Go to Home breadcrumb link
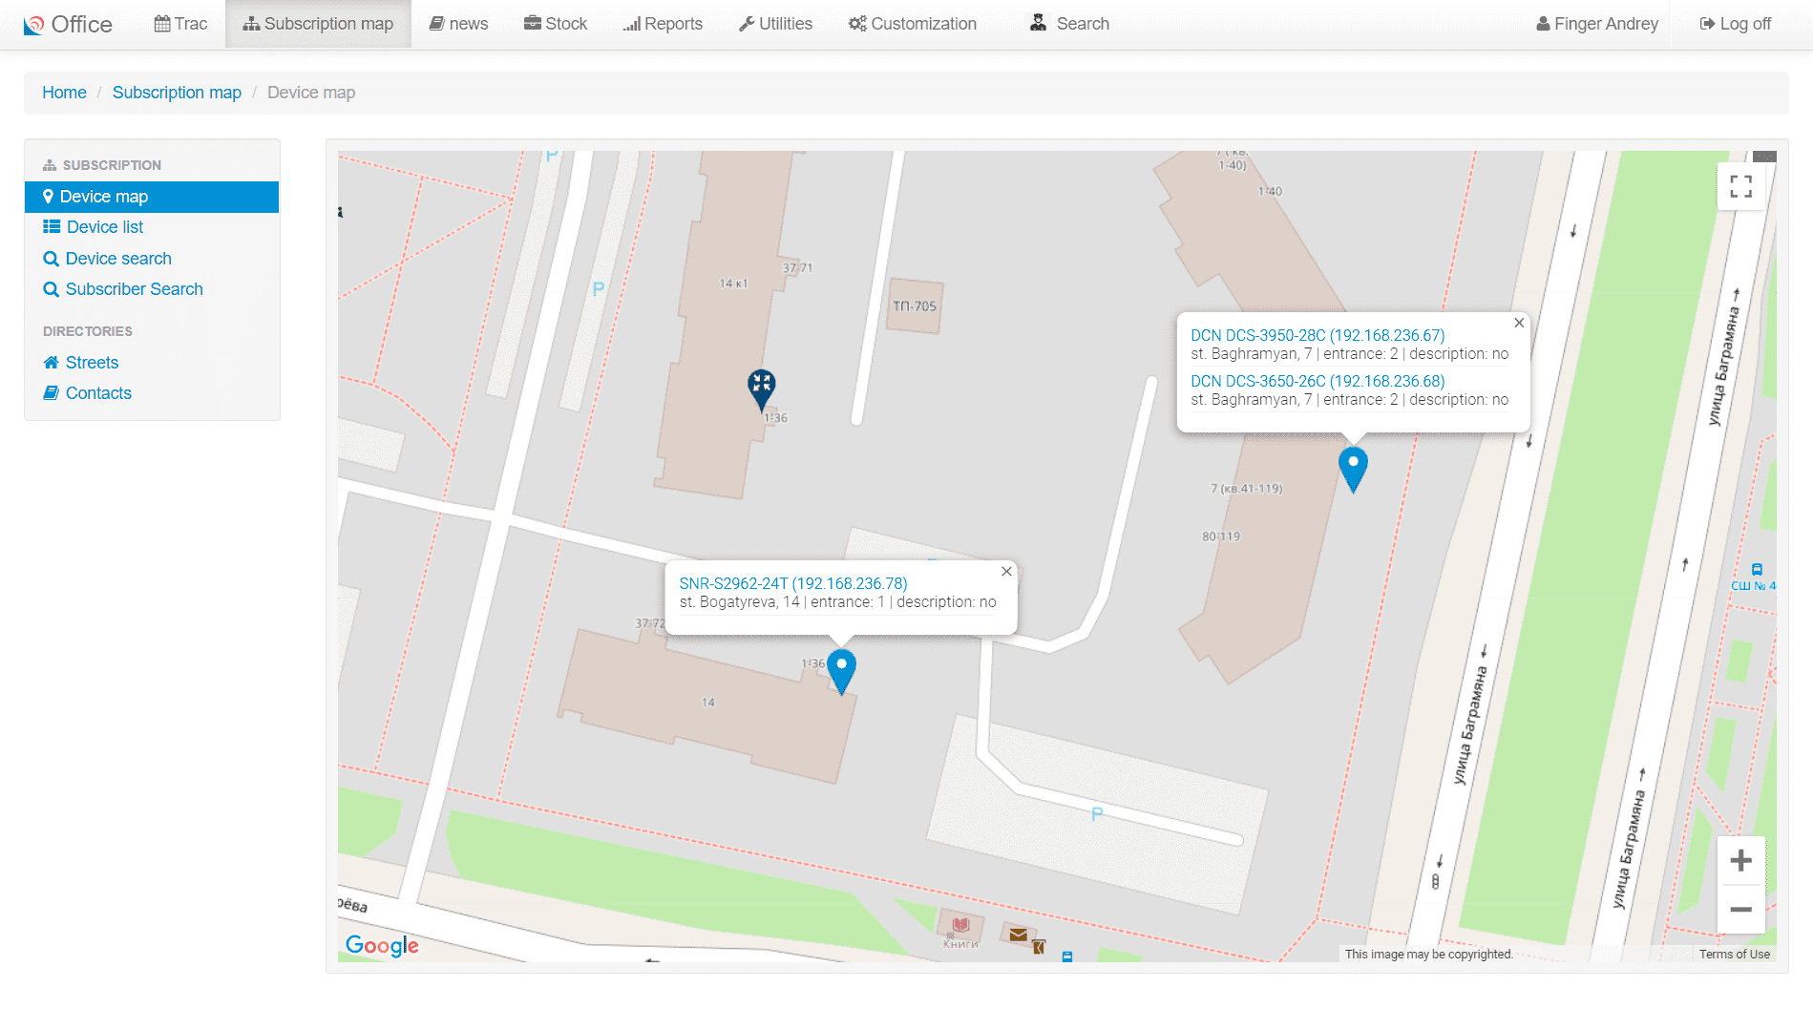This screenshot has width=1813, height=1030. point(64,93)
